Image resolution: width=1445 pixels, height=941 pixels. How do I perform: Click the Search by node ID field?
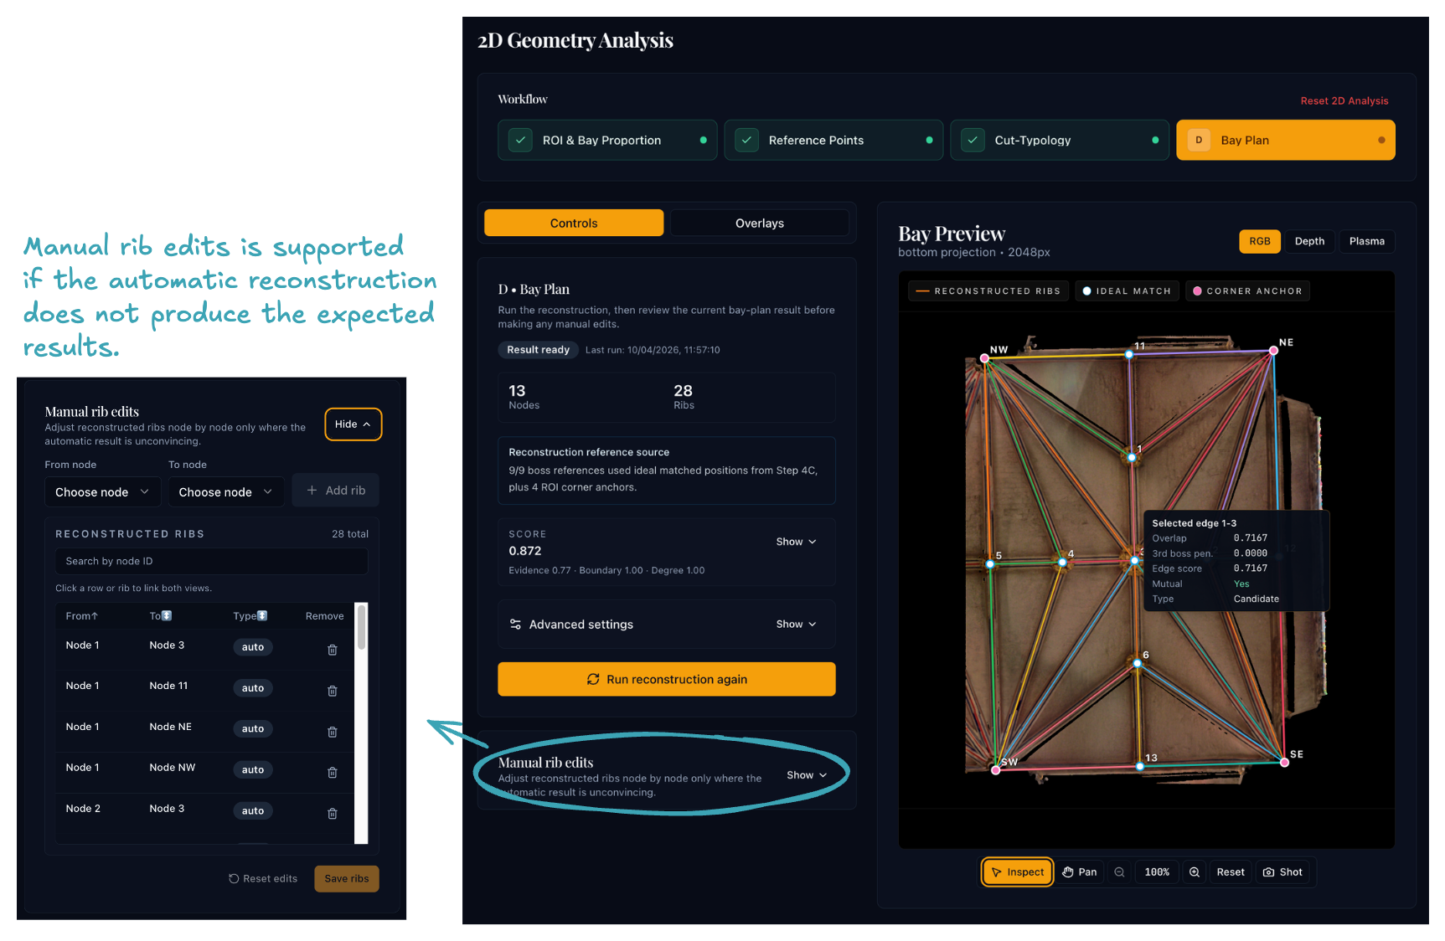[x=211, y=561]
